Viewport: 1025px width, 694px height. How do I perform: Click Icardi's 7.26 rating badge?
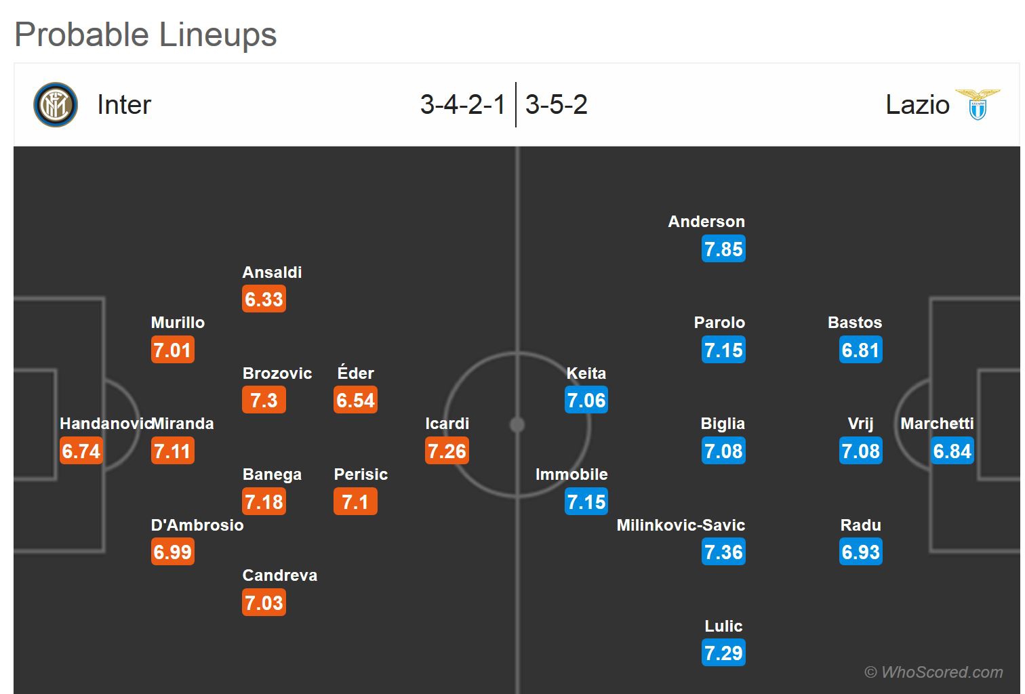tap(447, 451)
